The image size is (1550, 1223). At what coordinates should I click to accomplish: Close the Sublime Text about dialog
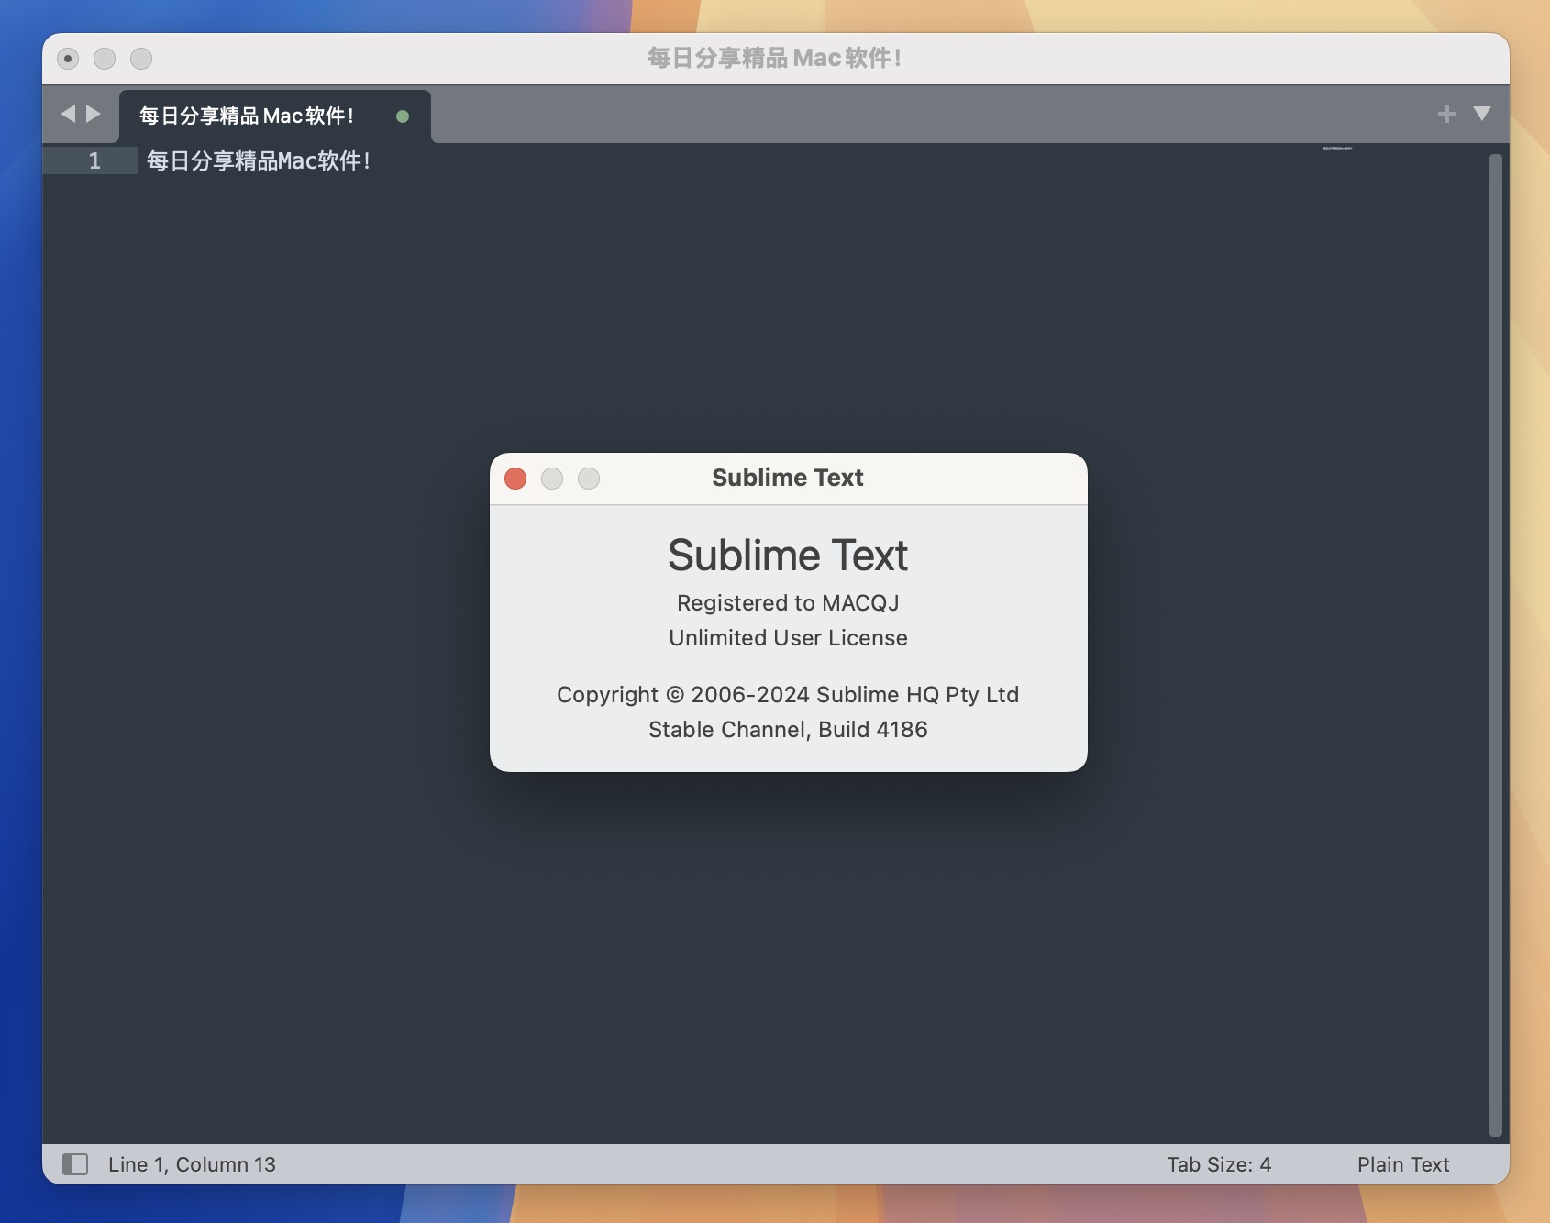[515, 479]
